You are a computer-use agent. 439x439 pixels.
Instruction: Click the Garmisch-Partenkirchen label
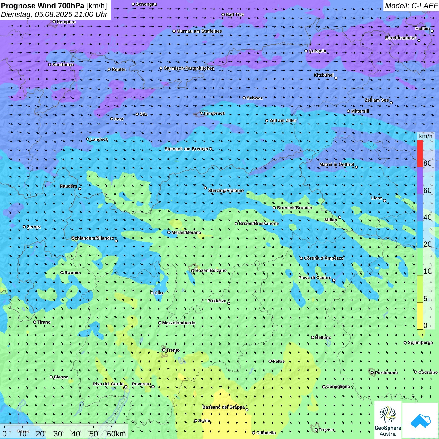pyautogui.click(x=189, y=68)
